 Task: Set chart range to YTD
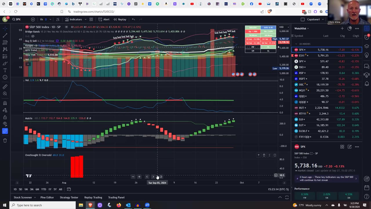tap(43, 189)
